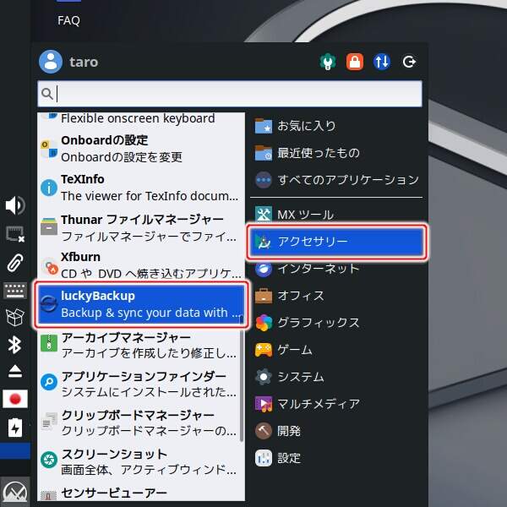Click the green archive manager icon
This screenshot has width=507, height=507.
tap(49, 343)
